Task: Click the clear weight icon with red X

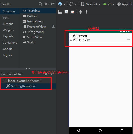Action: [73, 12]
